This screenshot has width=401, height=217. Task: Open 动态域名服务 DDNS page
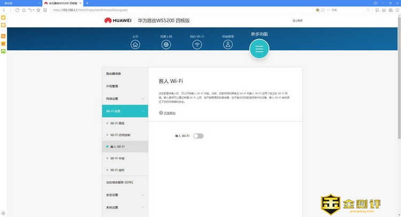[x=119, y=183]
